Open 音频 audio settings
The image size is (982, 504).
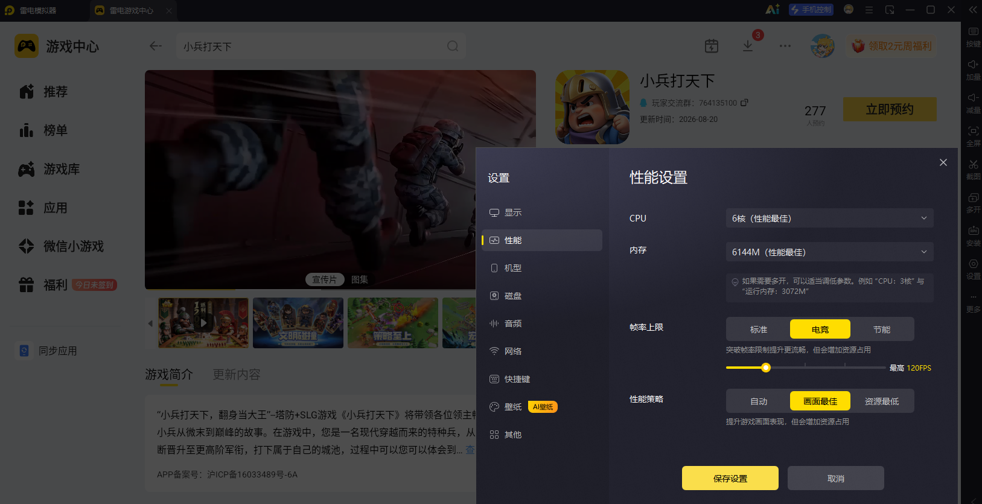tap(542, 324)
